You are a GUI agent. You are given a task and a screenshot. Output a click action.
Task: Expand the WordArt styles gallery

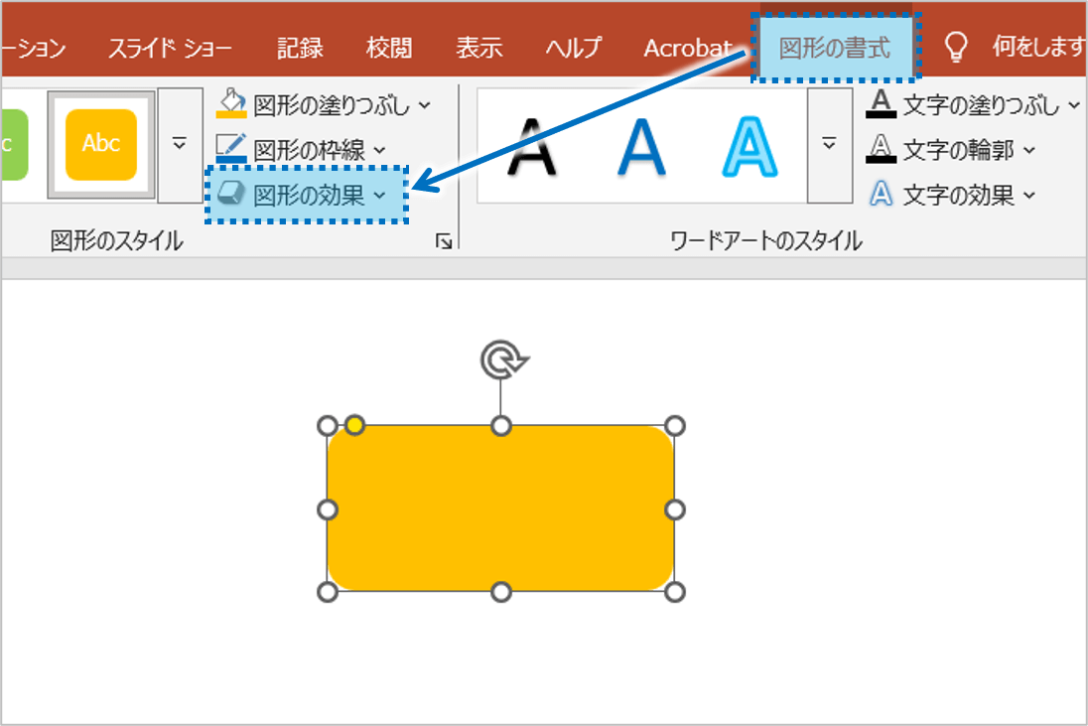(829, 145)
